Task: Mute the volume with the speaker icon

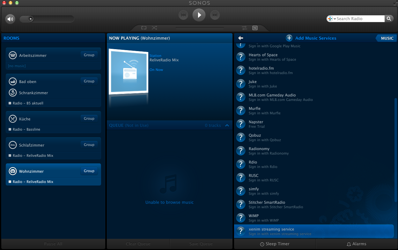Action: click(10, 19)
